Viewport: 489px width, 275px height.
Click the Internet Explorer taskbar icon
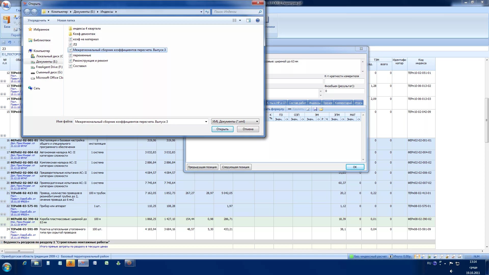tap(25, 263)
